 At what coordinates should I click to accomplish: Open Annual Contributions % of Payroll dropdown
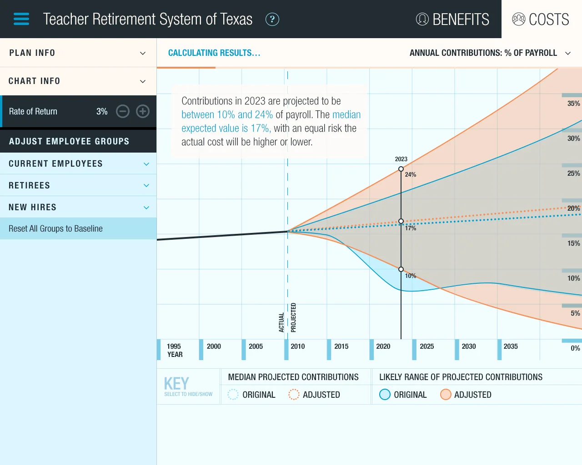490,53
